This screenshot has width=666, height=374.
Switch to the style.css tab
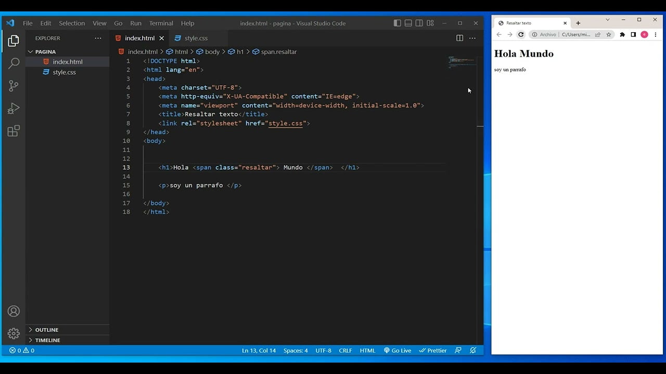(196, 38)
